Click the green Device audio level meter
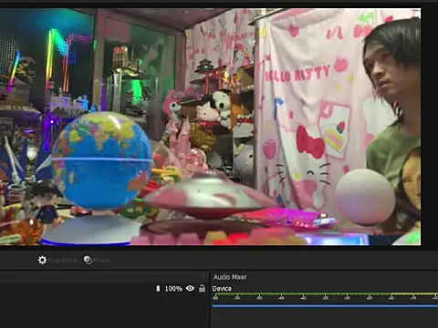The height and width of the screenshot is (328, 438). (325, 294)
